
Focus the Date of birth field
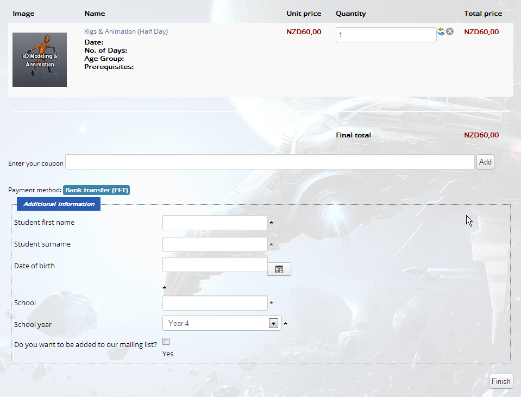click(x=215, y=265)
